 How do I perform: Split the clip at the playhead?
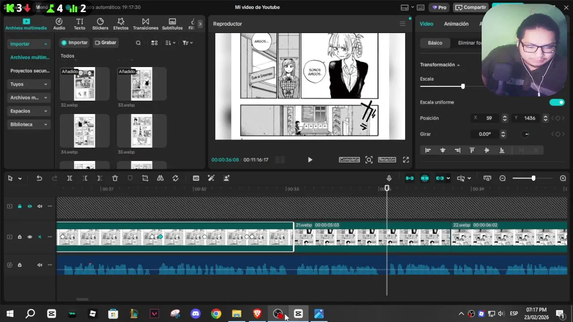pyautogui.click(x=69, y=178)
